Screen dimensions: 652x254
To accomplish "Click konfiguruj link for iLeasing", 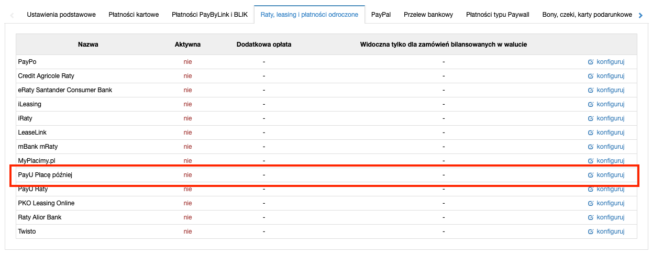I will click(611, 104).
